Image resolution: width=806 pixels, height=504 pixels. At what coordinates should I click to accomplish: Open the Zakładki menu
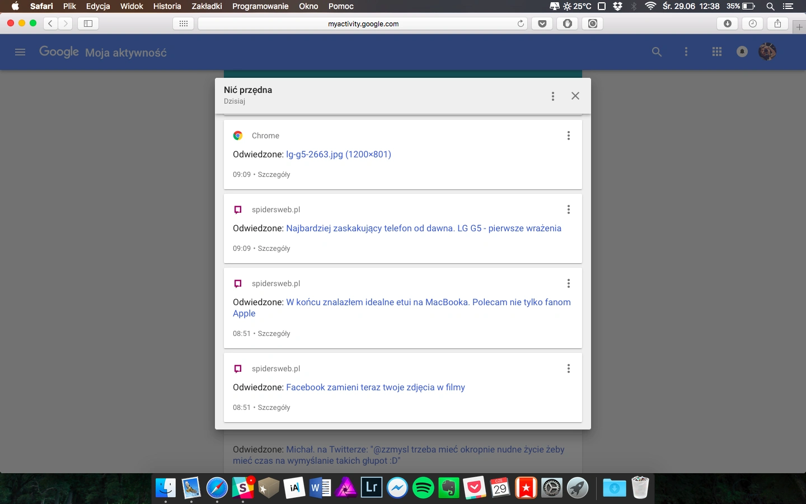click(x=207, y=6)
